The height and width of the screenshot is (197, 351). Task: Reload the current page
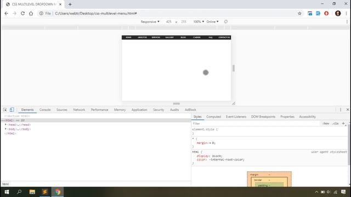[22, 13]
